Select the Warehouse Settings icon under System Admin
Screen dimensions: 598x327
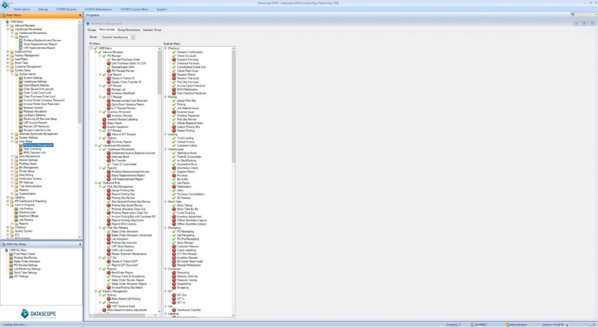click(x=20, y=81)
